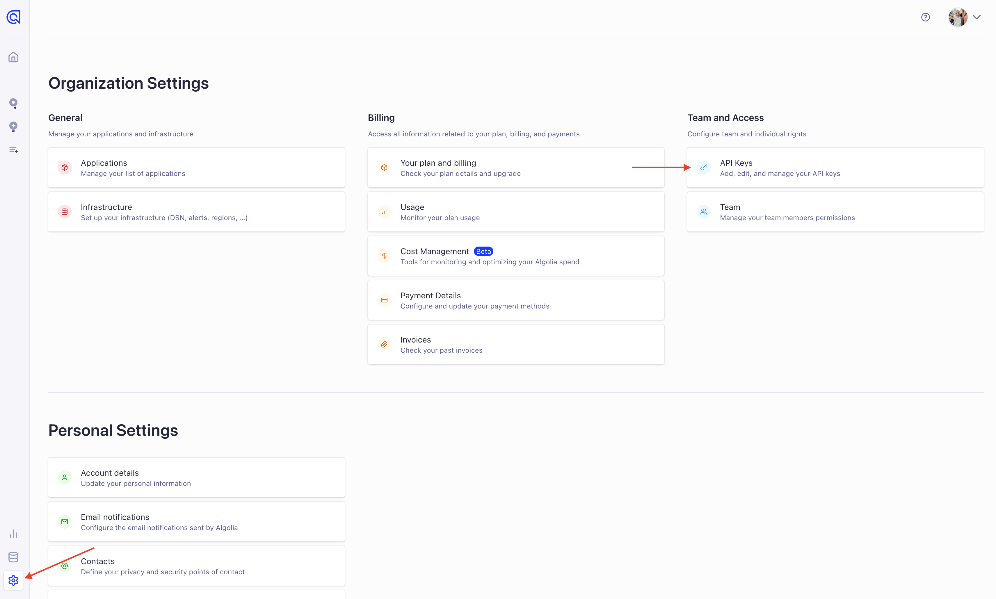Open Cost Management Beta tools
The width and height of the screenshot is (996, 599).
point(515,256)
